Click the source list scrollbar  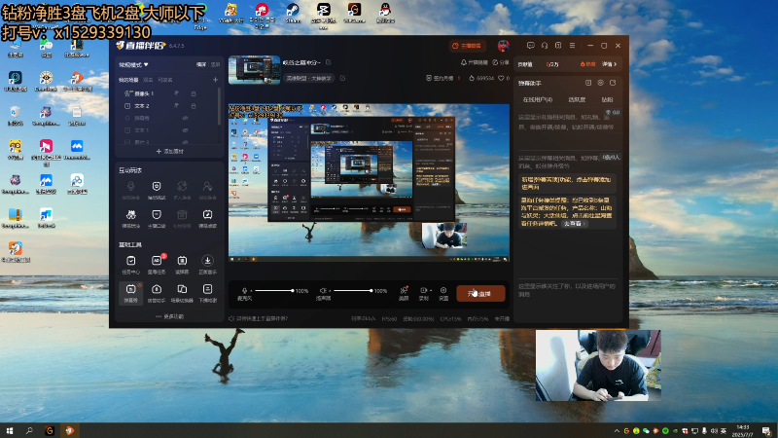click(219, 107)
